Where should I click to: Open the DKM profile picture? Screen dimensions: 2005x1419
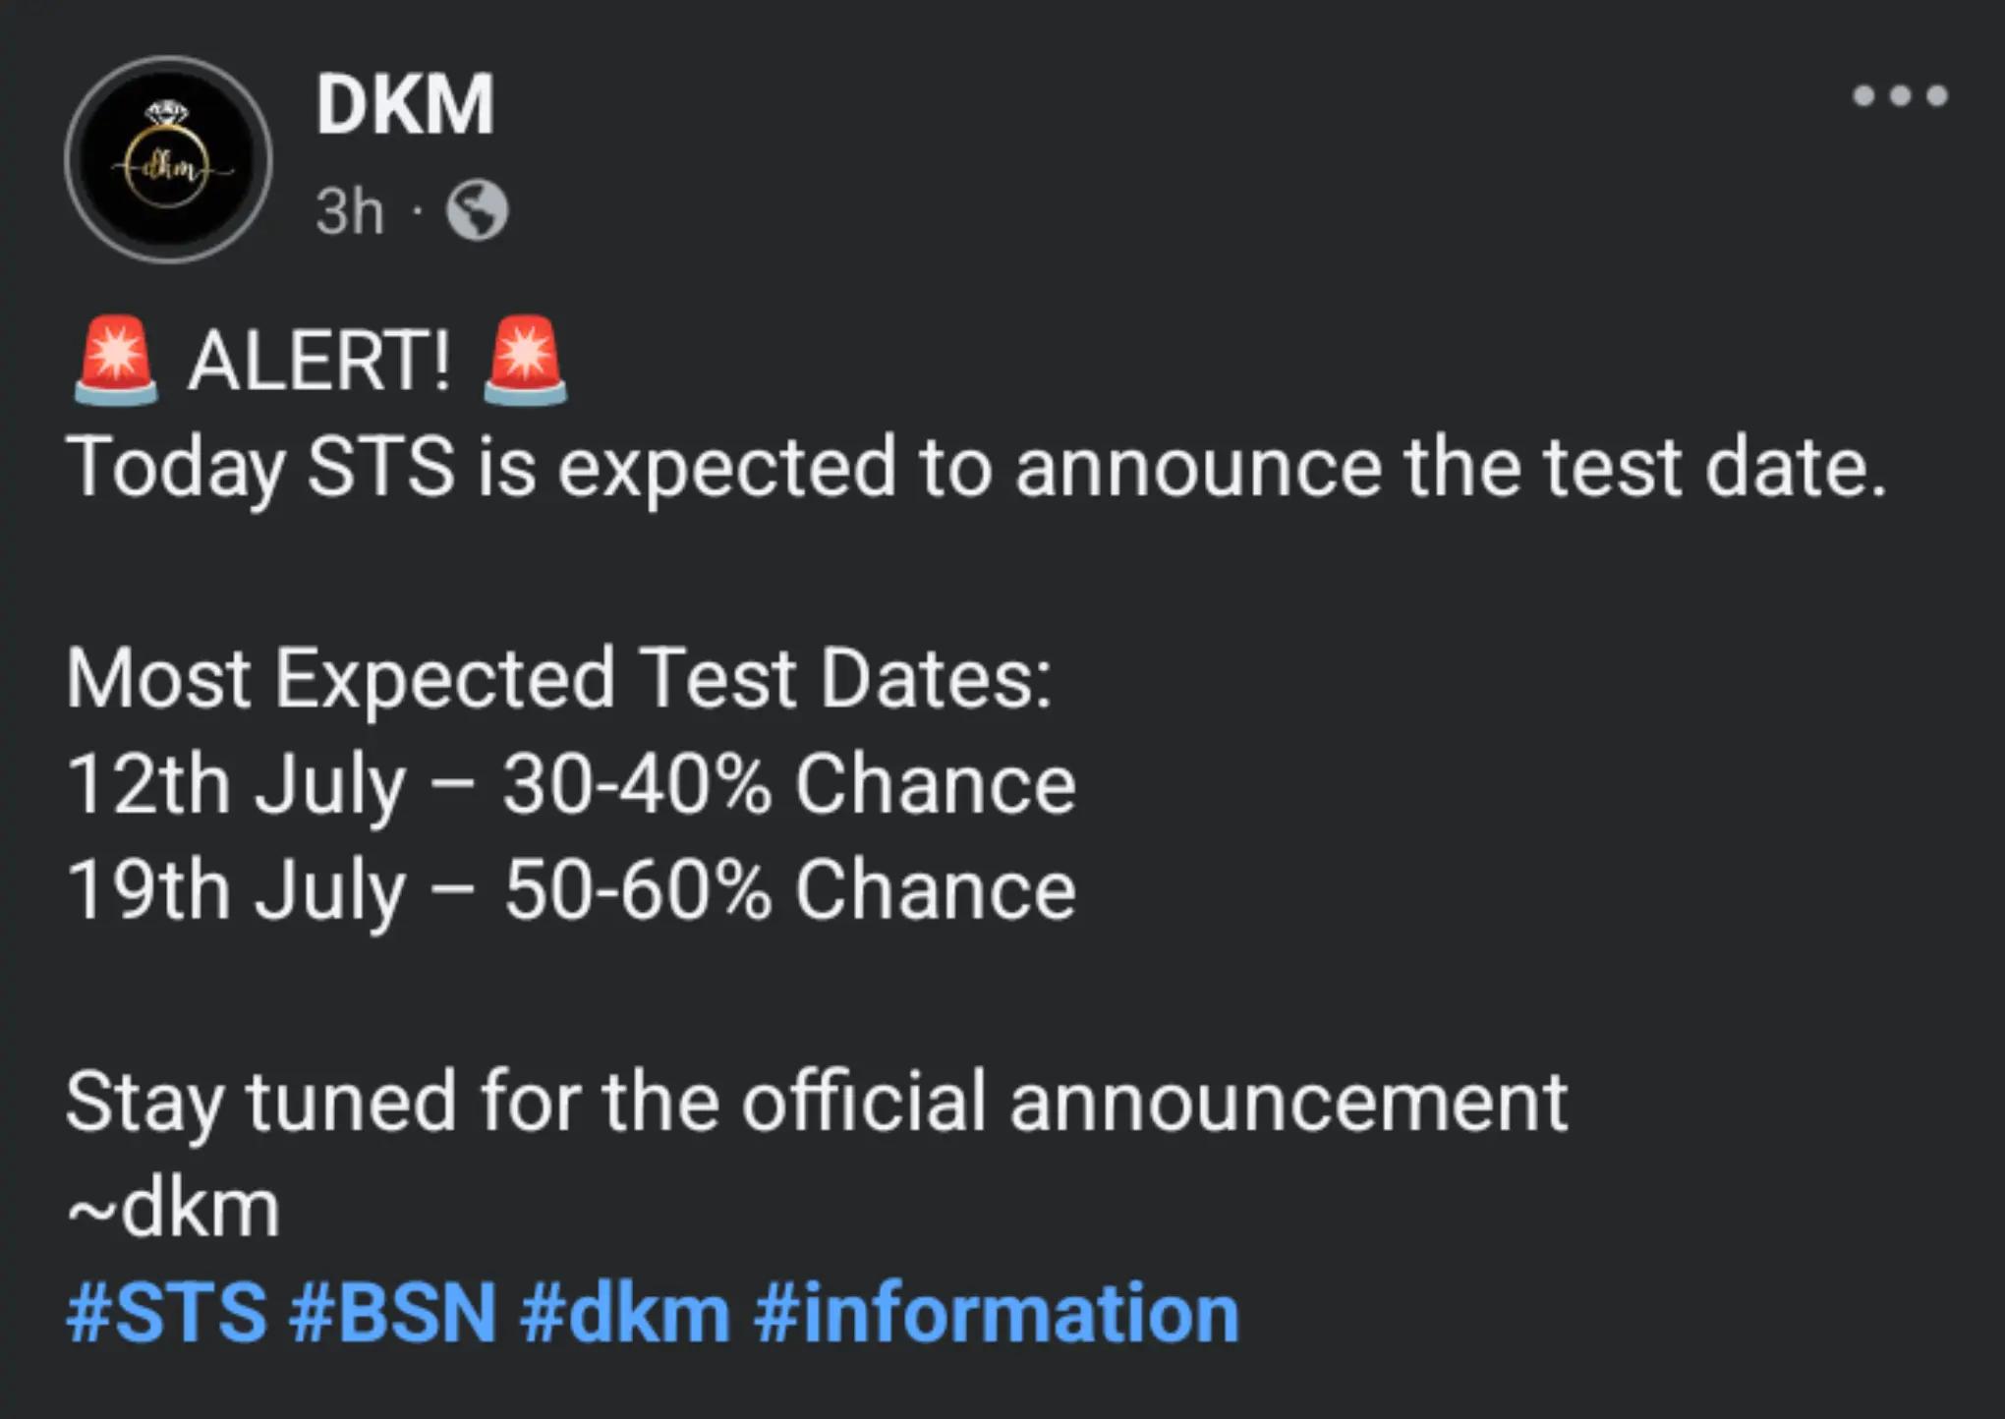168,159
